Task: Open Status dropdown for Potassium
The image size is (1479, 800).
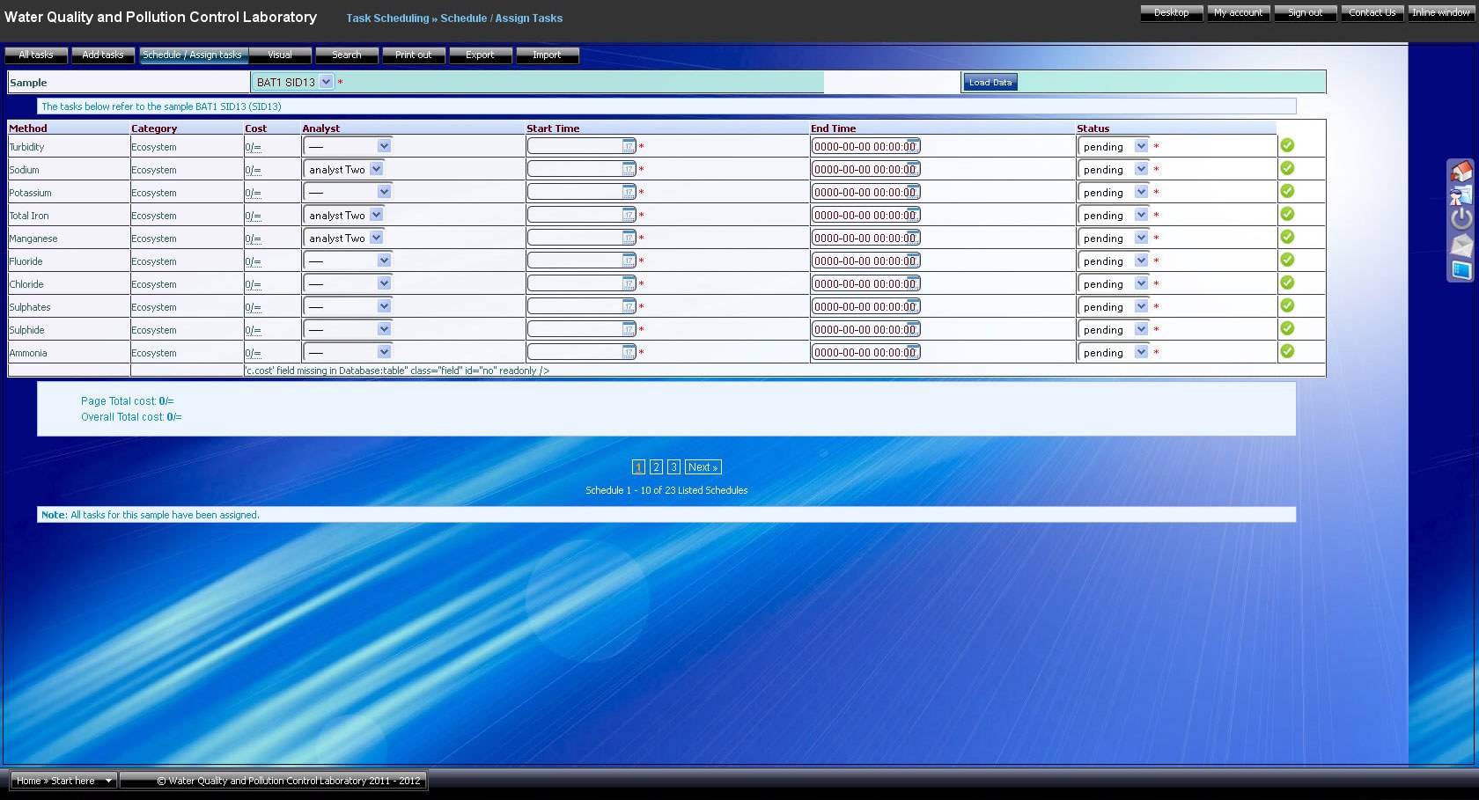Action: click(1114, 192)
